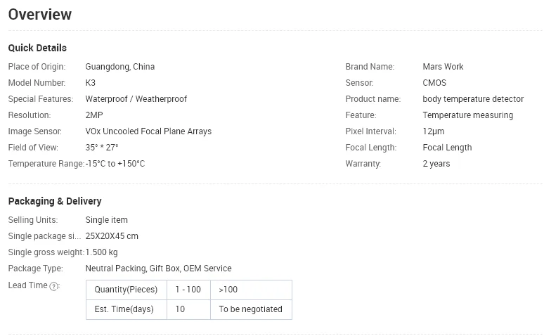Image resolution: width=544 pixels, height=336 pixels.
Task: Click the Quantity(Pieces) table header cell
Action: pyautogui.click(x=126, y=290)
